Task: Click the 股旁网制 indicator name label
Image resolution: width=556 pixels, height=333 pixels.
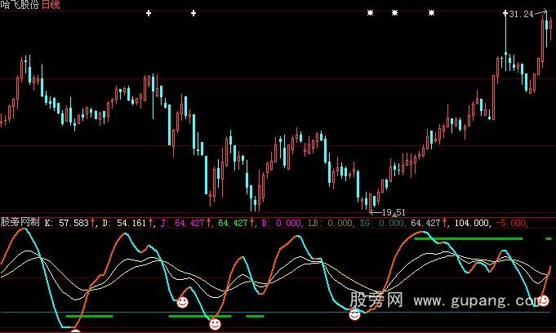Action: [x=20, y=221]
